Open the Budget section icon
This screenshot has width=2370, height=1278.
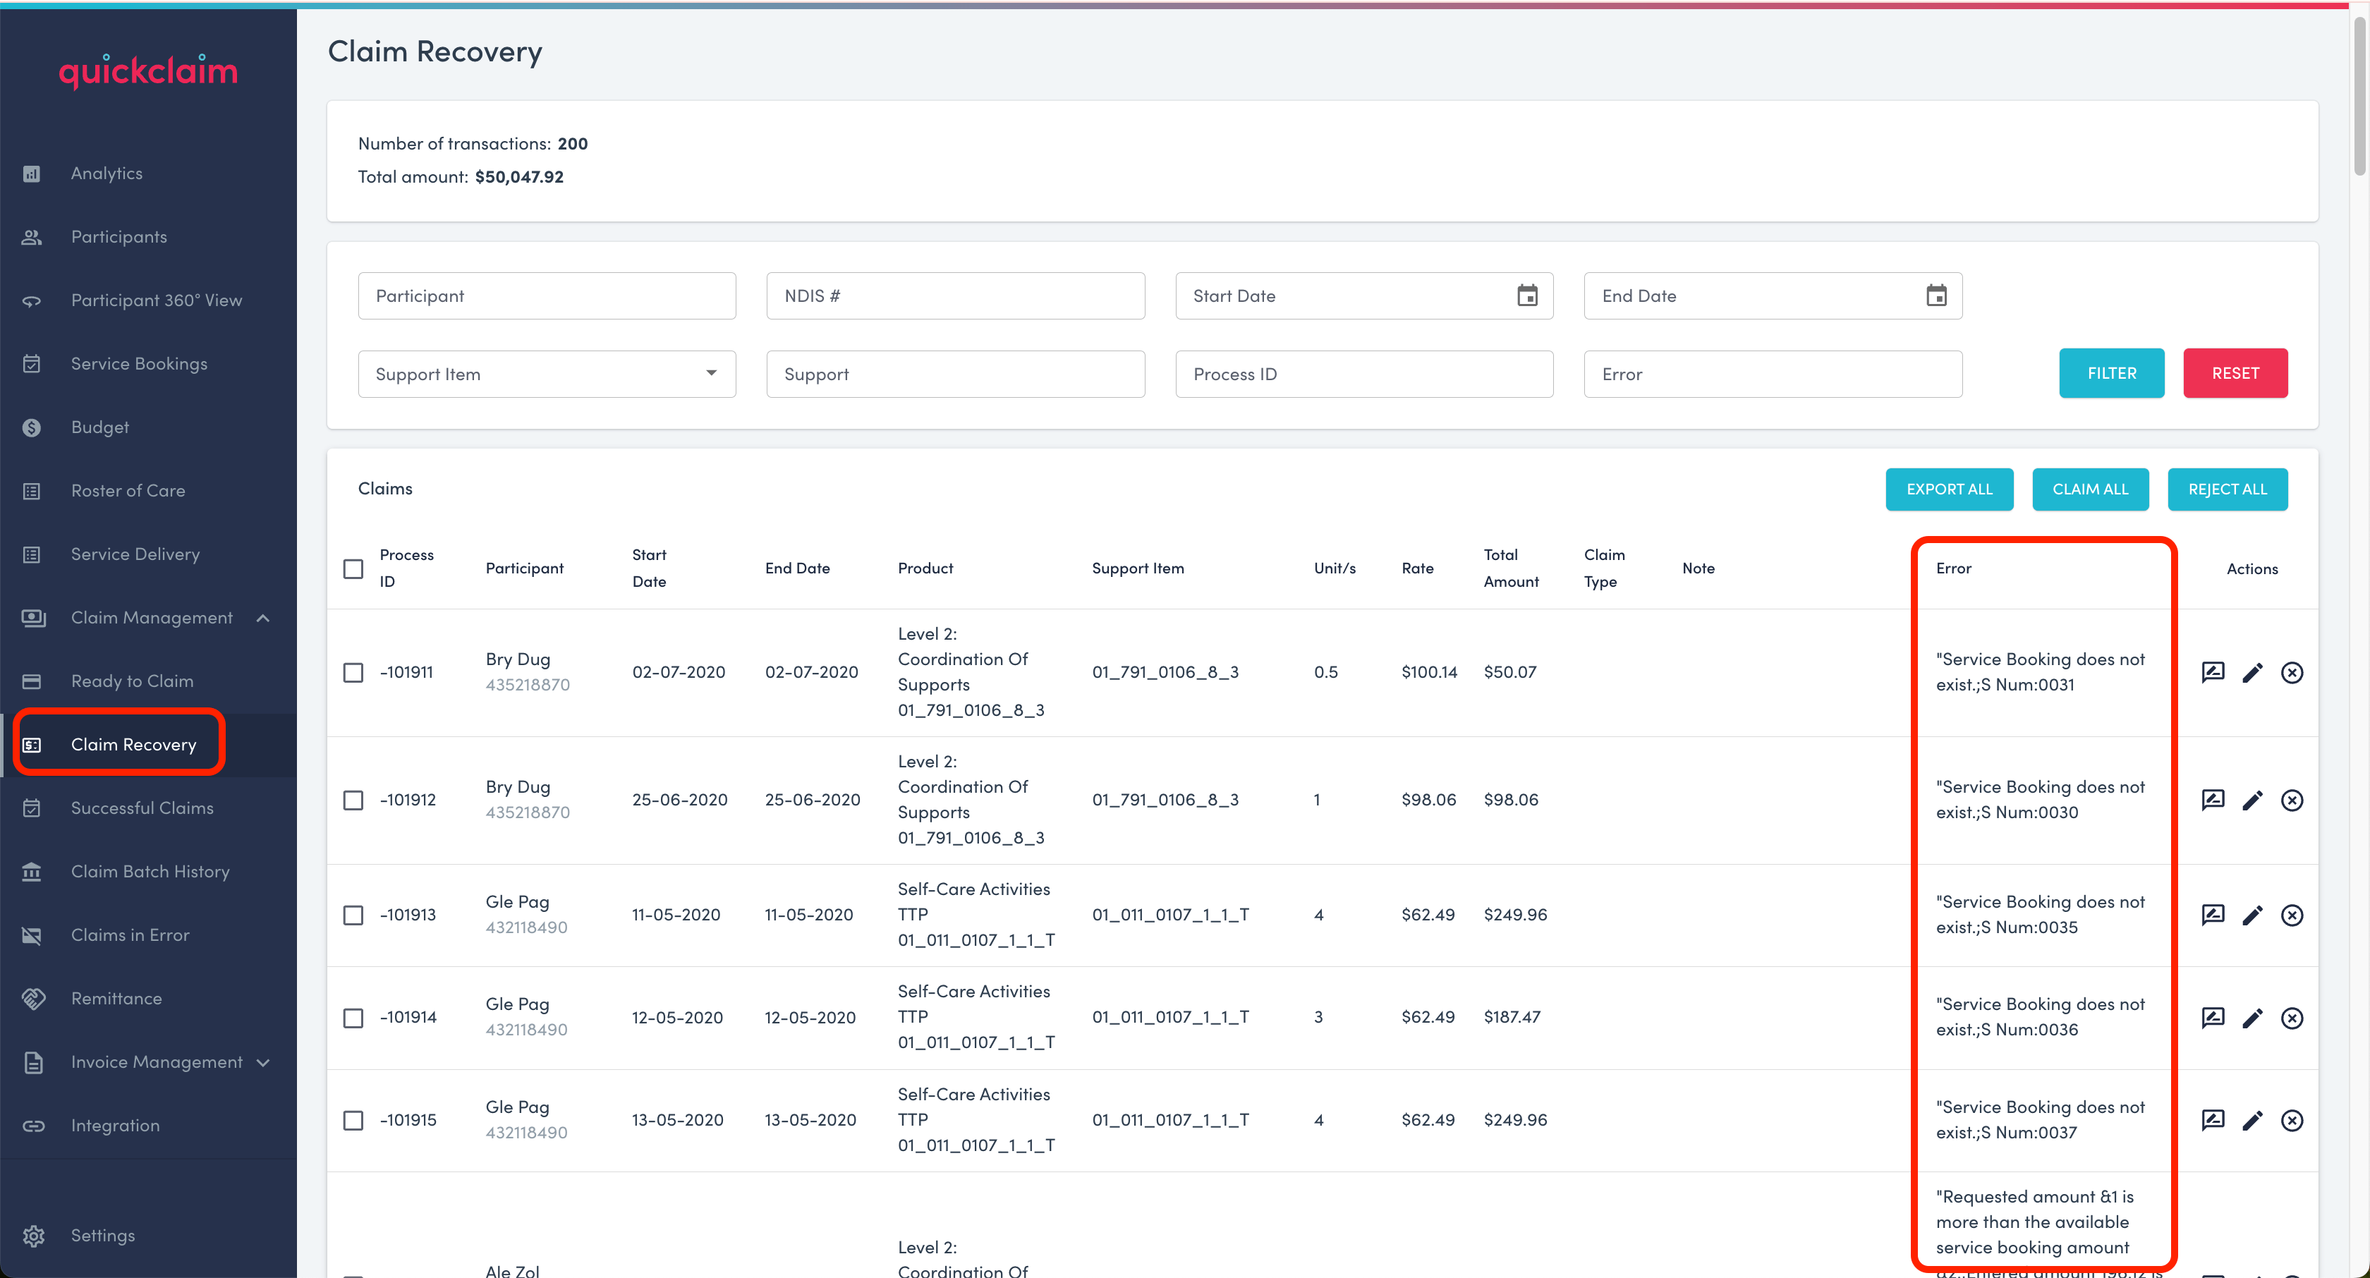coord(31,427)
